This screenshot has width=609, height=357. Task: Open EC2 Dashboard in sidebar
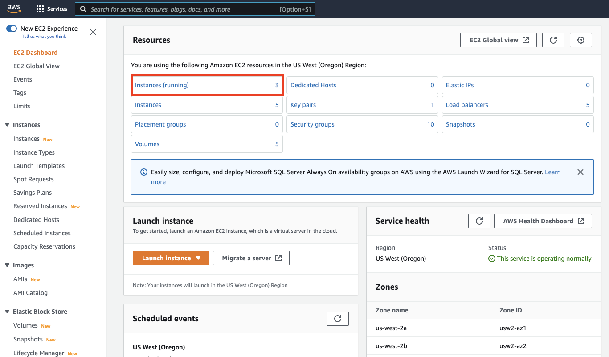coord(36,53)
